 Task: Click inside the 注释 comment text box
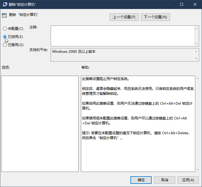pyautogui.click(x=122, y=36)
